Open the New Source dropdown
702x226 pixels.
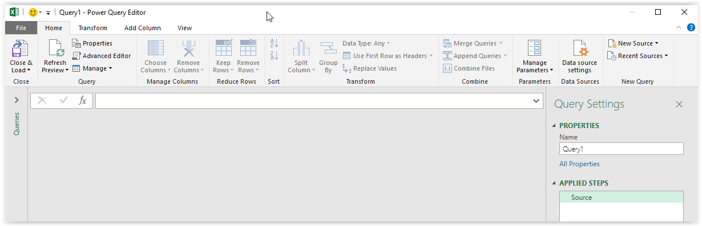coord(633,43)
